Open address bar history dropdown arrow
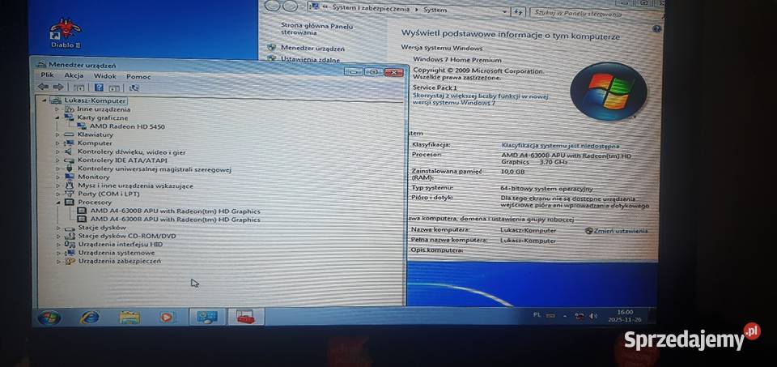The image size is (777, 367). (x=504, y=11)
